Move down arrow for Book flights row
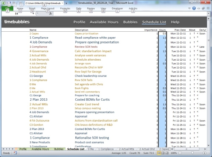The image size is (212, 157). [190, 88]
